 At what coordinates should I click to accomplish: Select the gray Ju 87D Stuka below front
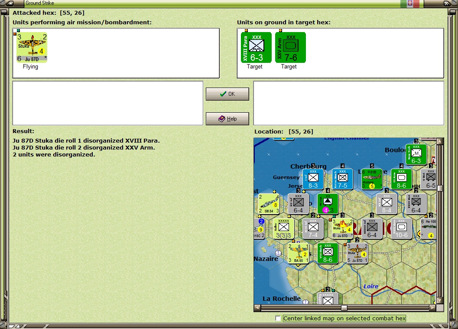357,253
